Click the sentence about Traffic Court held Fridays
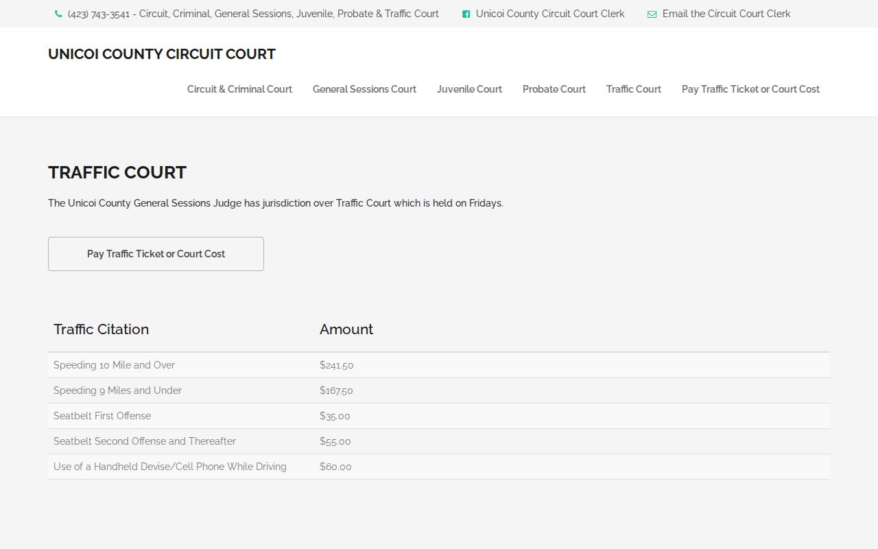Screen dimensions: 878x549 (276, 203)
